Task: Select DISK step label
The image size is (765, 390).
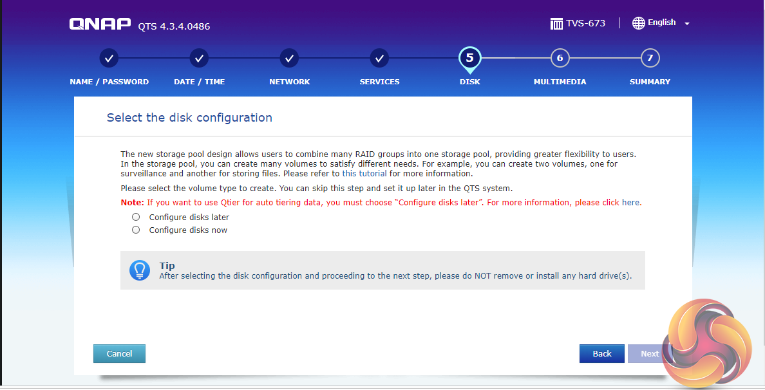Action: pyautogui.click(x=470, y=82)
